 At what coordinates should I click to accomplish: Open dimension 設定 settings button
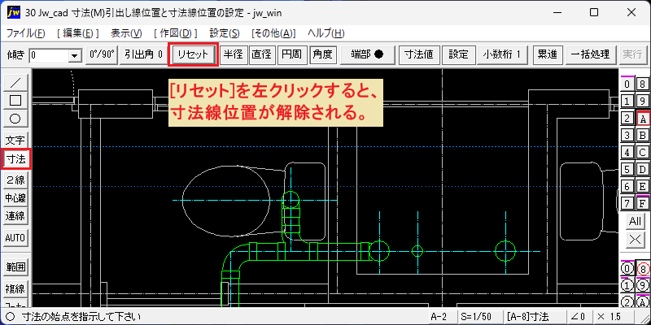(458, 54)
